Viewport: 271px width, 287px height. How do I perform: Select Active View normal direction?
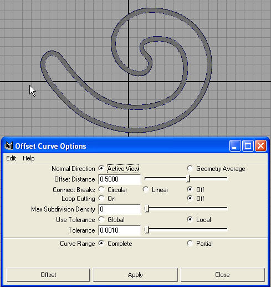tap(101, 168)
